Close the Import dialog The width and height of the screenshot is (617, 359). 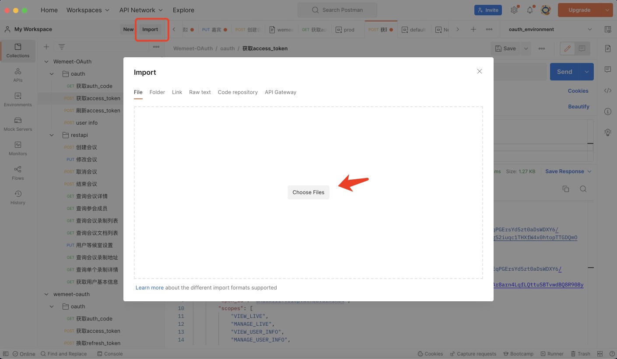point(480,71)
